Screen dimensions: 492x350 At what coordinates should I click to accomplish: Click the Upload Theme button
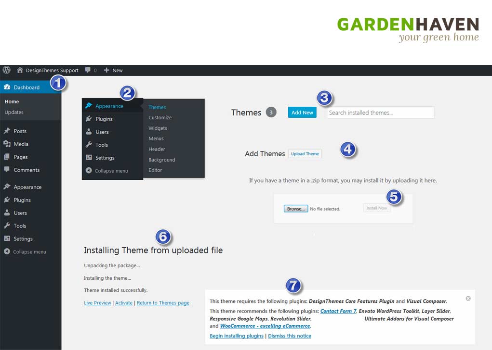(305, 154)
